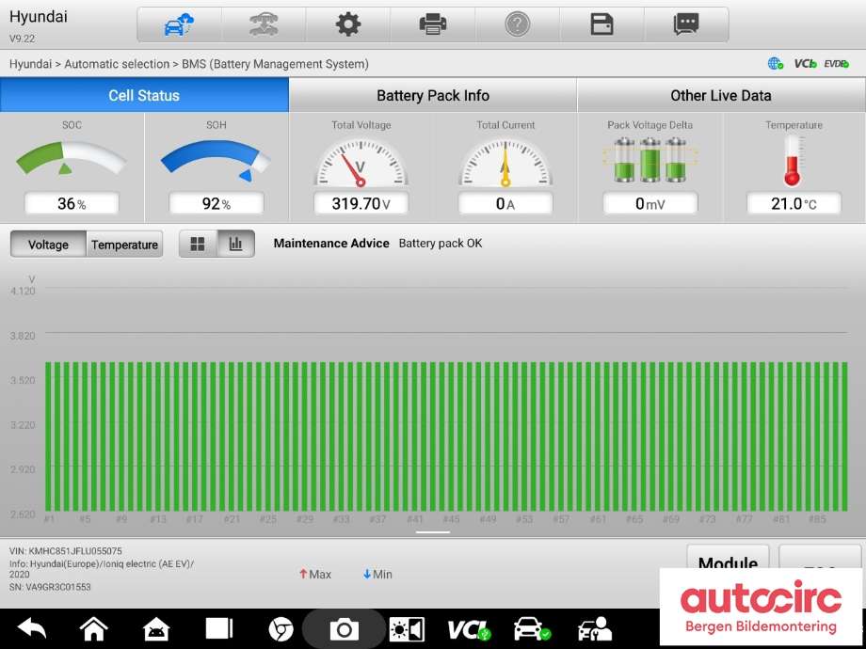Save data using the floppy disk icon
Screen dimensions: 866x649
point(602,24)
